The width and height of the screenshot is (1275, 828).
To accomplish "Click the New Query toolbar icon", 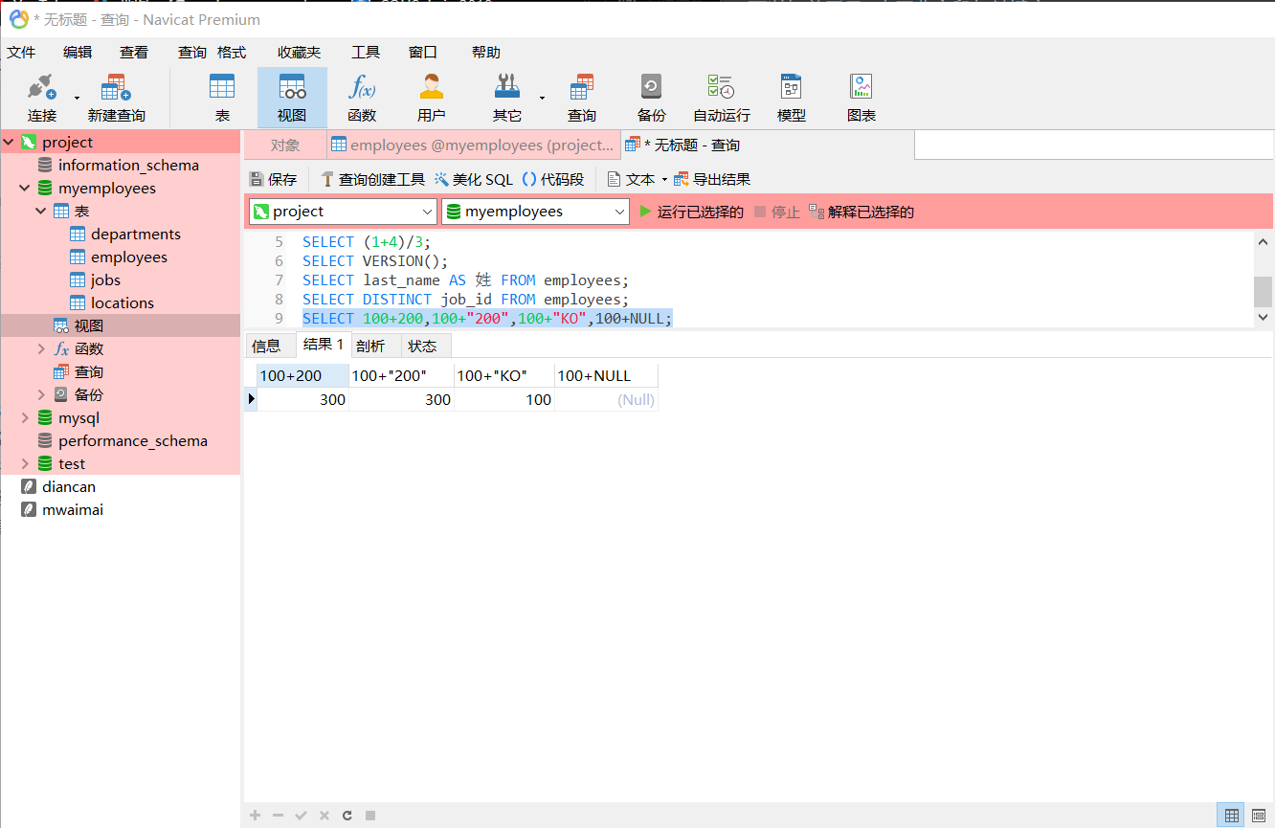I will (x=116, y=97).
